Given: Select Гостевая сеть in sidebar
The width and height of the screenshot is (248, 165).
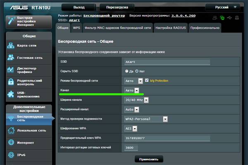Looking at the screenshot, I should tap(29, 58).
